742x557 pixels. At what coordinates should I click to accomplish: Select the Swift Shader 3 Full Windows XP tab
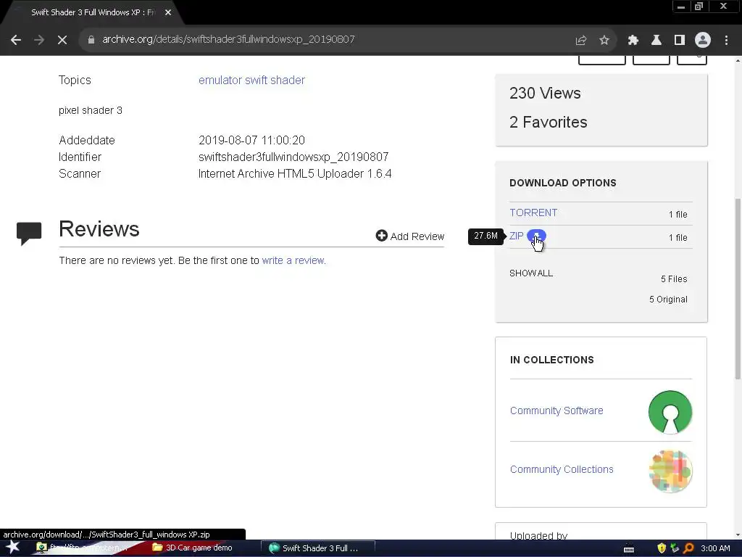[x=92, y=13]
